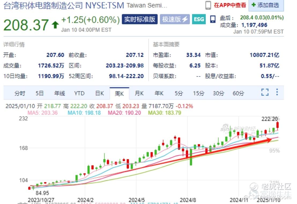The width and height of the screenshot is (297, 204).
Task: Switch to the 日K chart tab
Action: click(x=99, y=93)
